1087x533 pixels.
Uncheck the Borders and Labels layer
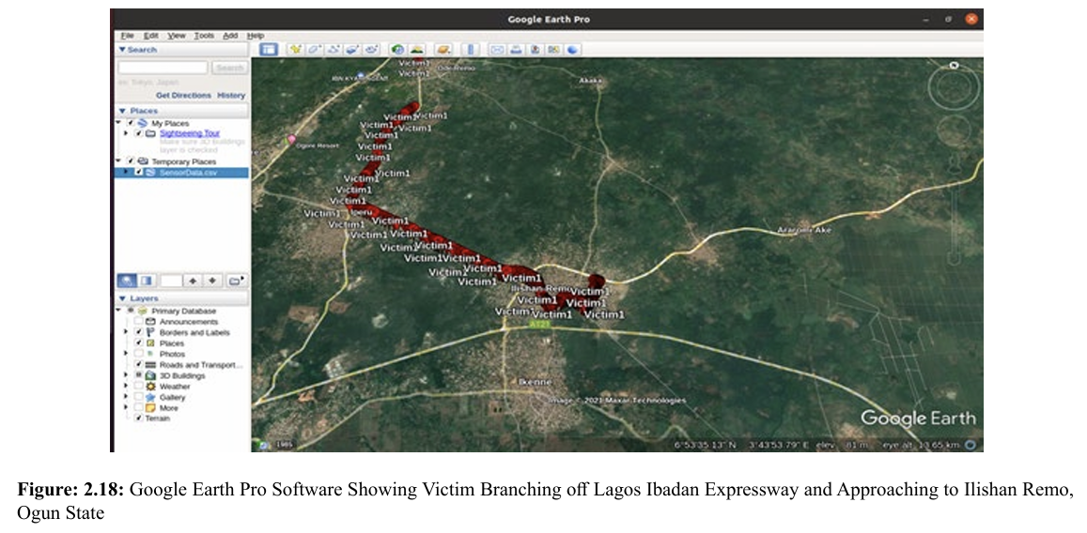(138, 332)
